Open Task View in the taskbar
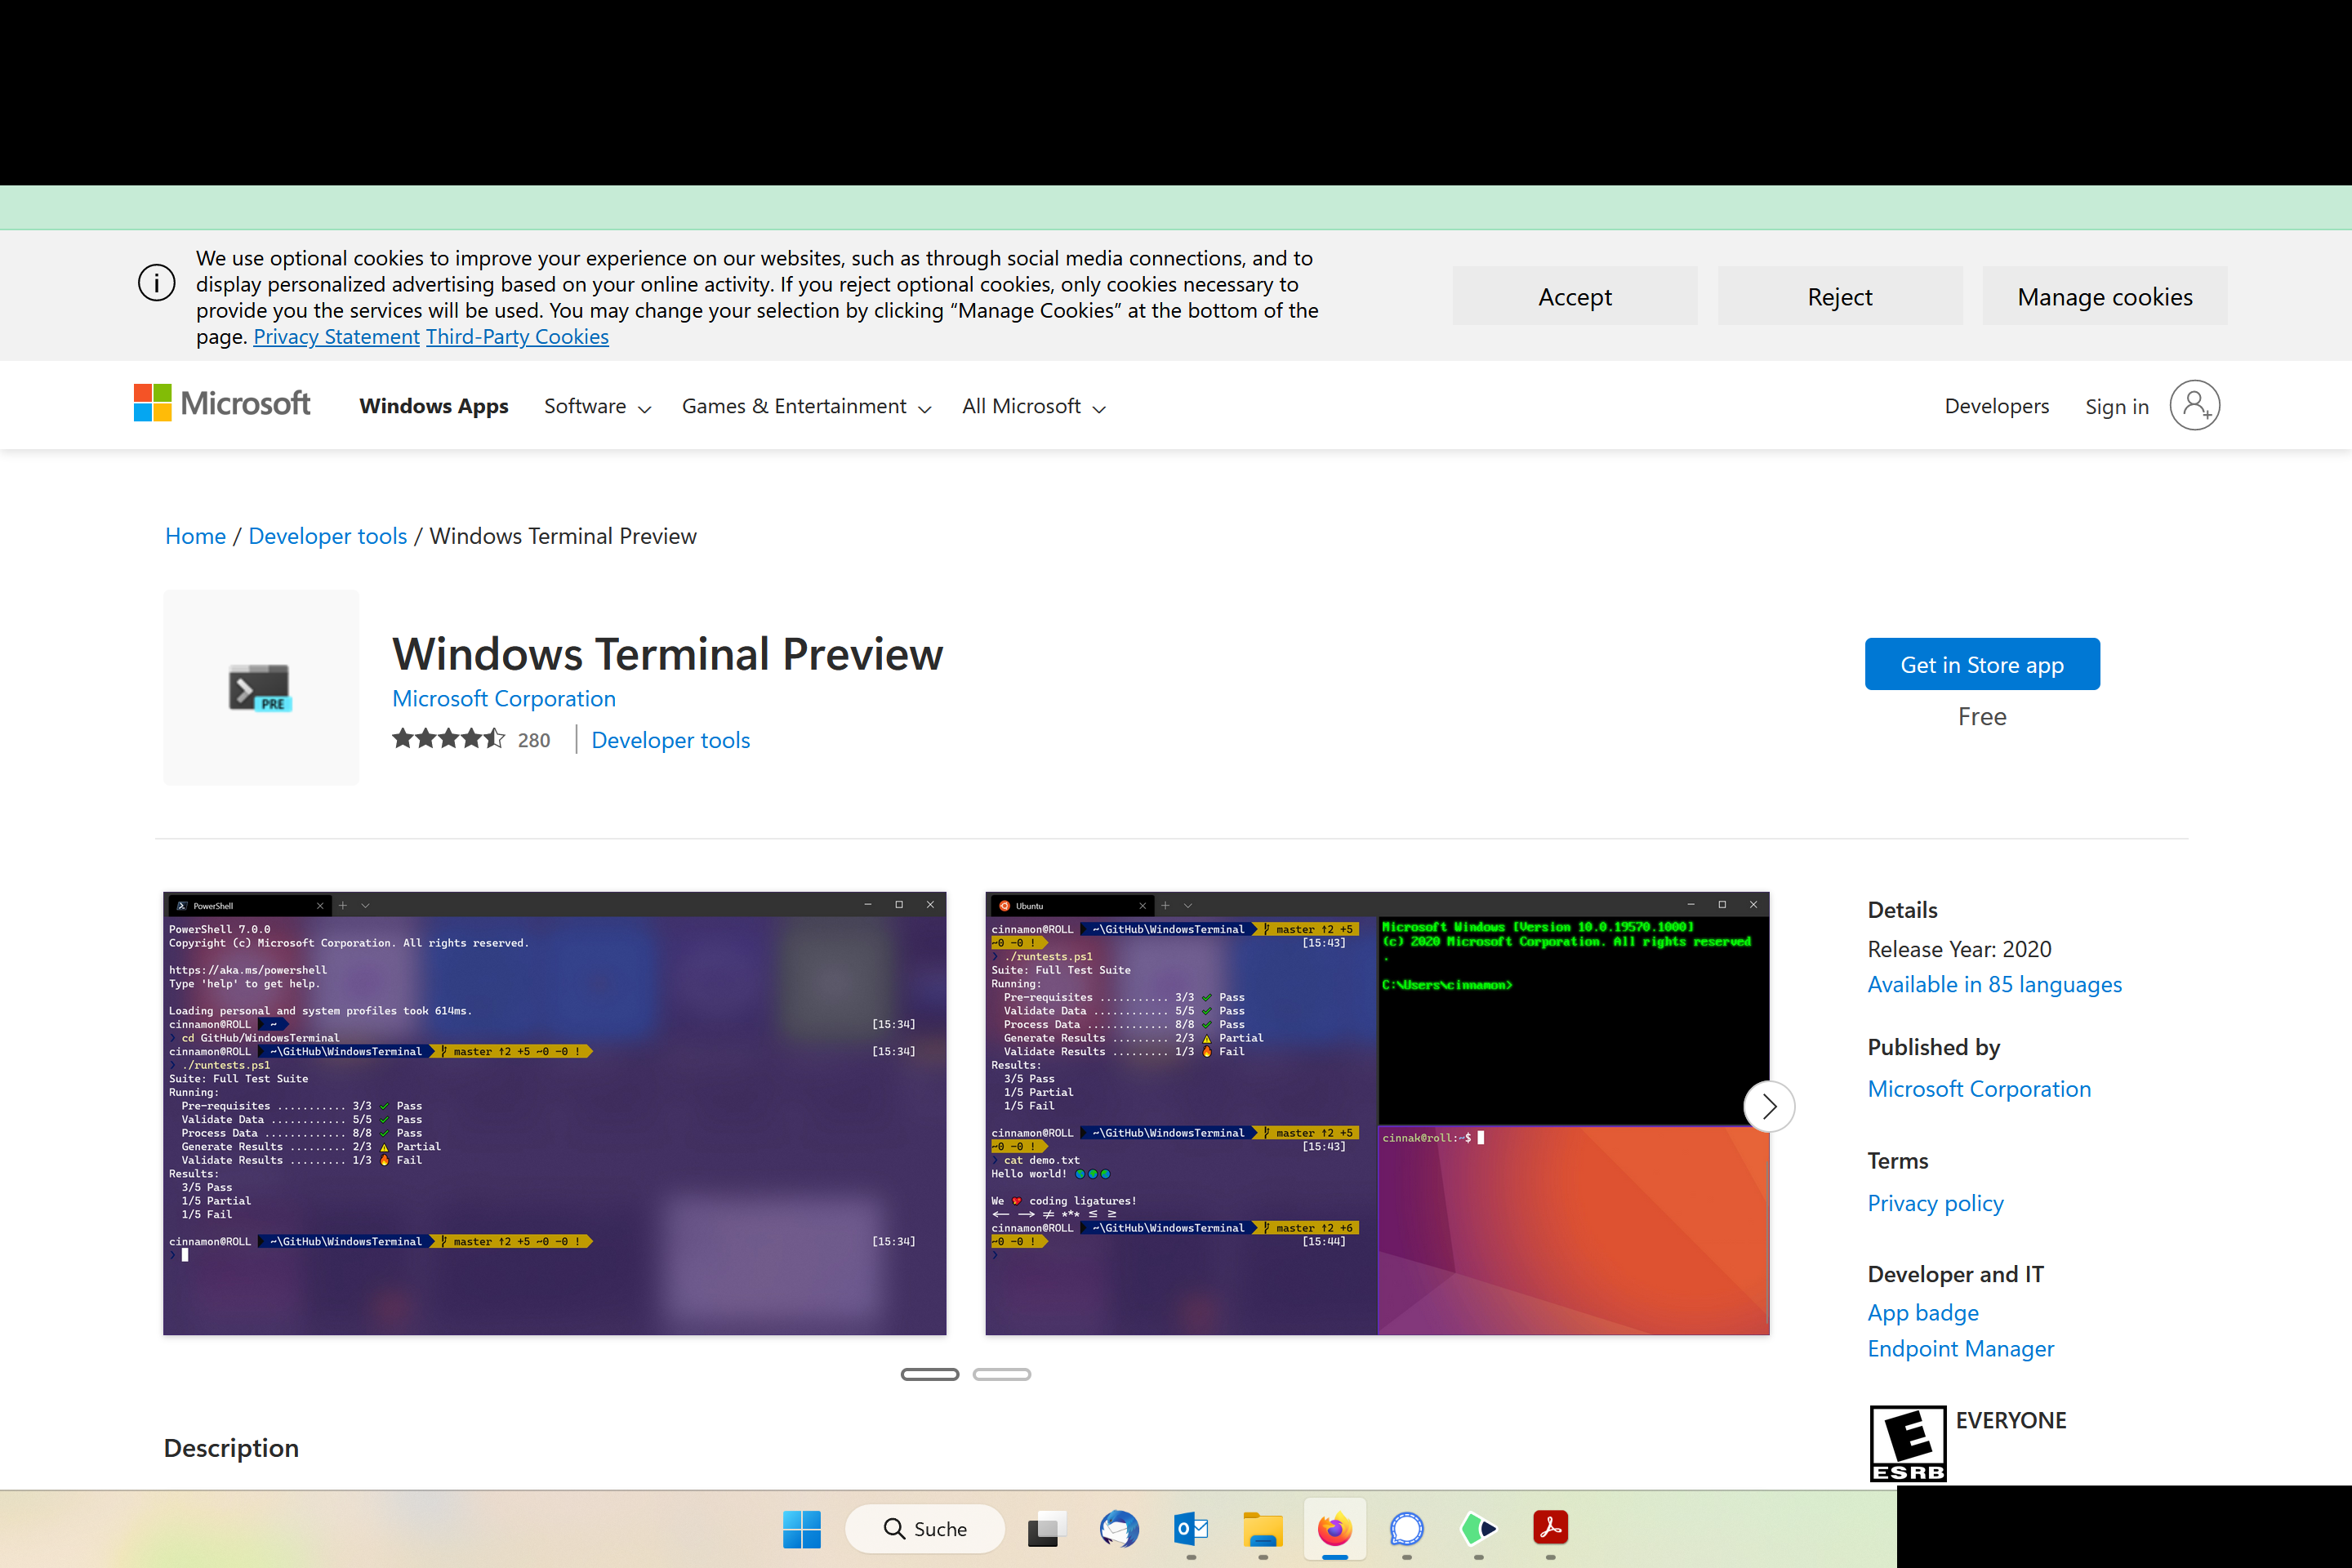The width and height of the screenshot is (2352, 1568). [1046, 1529]
